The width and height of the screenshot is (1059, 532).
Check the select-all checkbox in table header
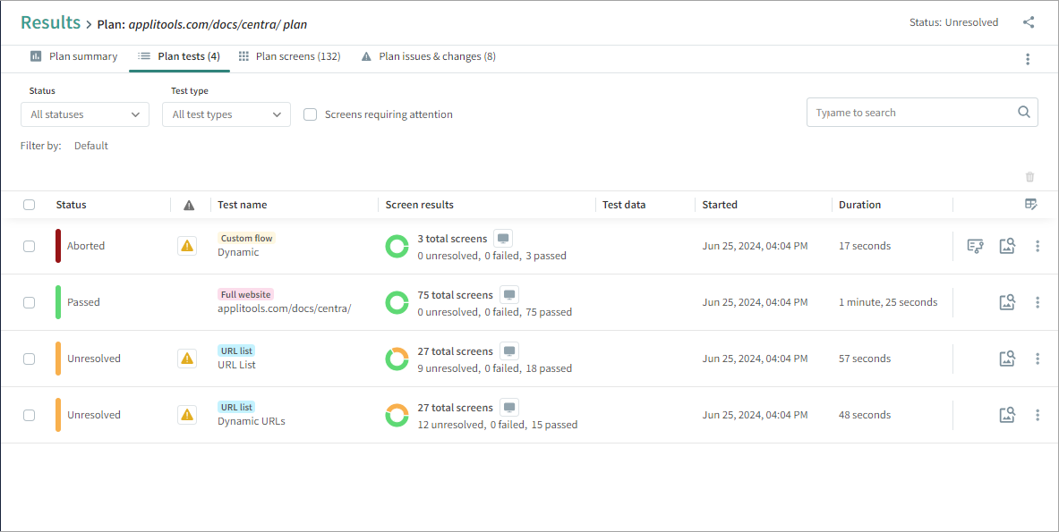(29, 205)
